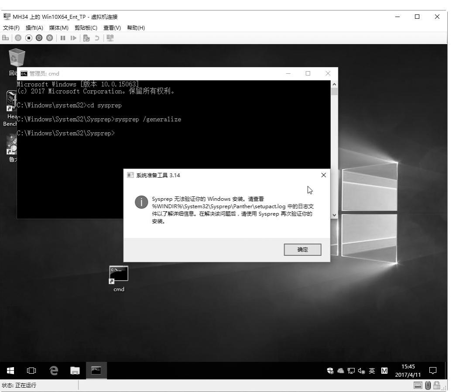Click the Save state toolbar icon
The width and height of the screenshot is (456, 392).
(x=50, y=38)
